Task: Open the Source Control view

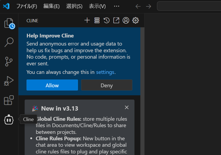Action: pyautogui.click(x=9, y=62)
